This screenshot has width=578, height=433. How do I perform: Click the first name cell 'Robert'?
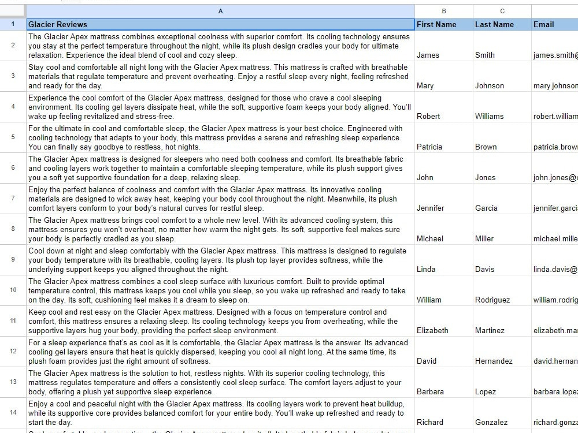tap(444, 107)
